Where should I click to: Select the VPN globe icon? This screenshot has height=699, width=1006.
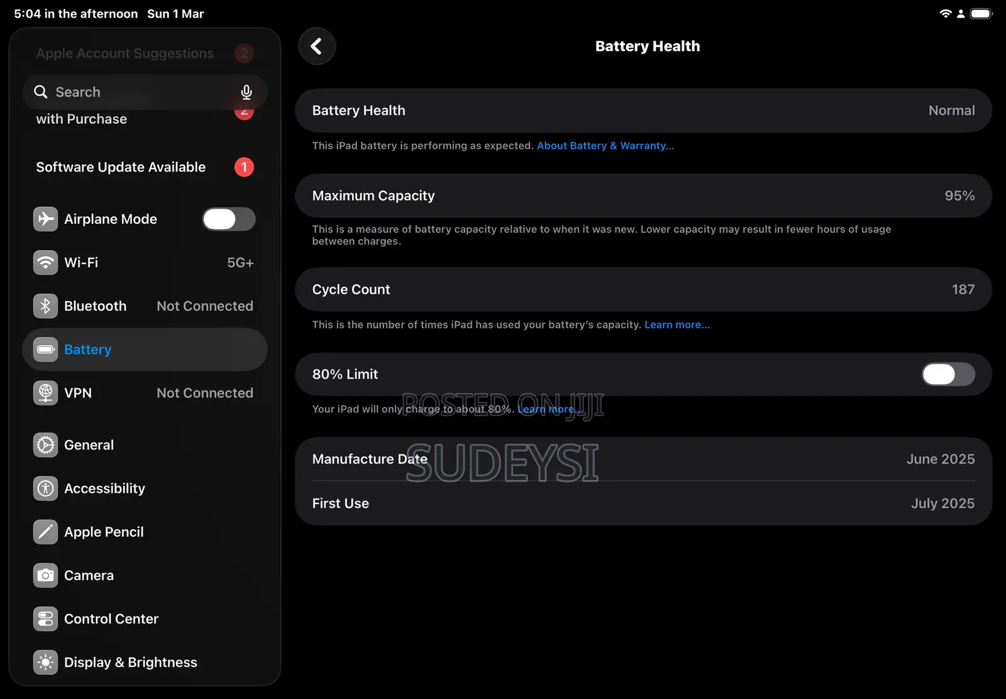click(x=45, y=393)
